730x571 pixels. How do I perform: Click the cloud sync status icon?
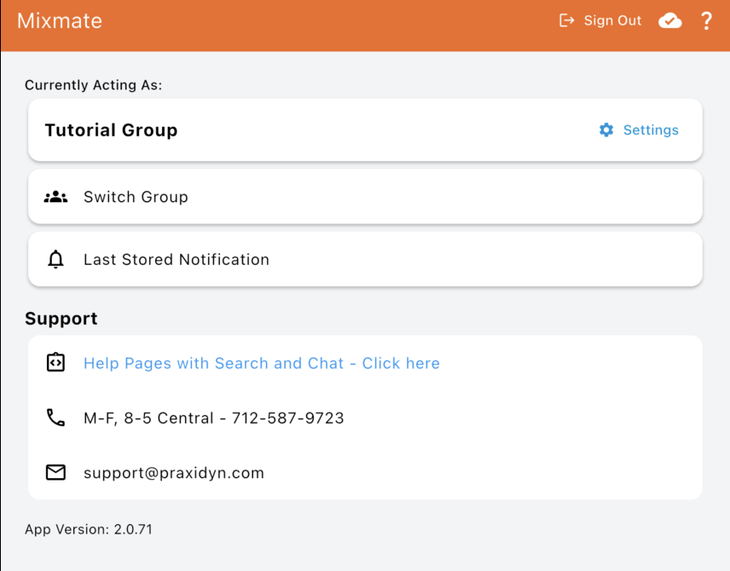[x=670, y=20]
